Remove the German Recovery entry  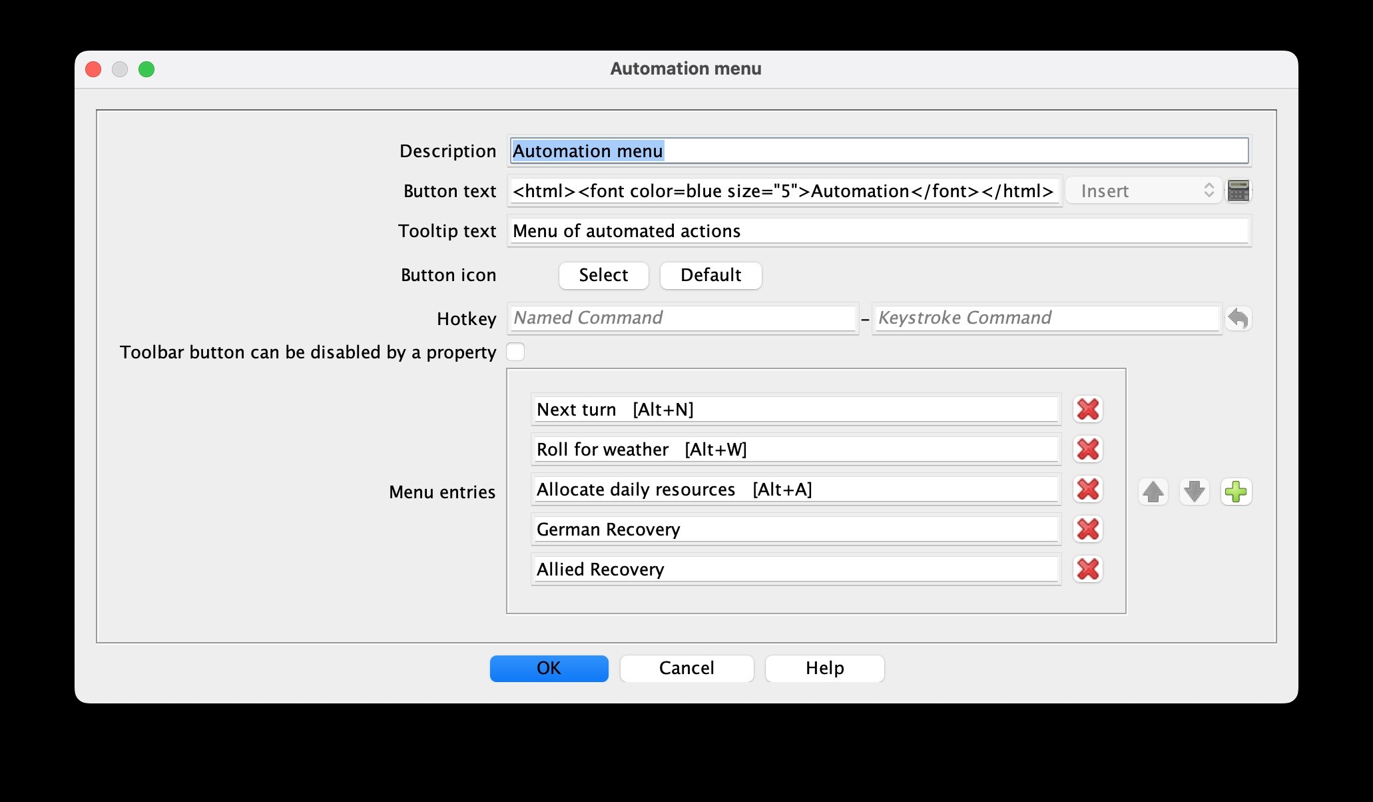[1088, 530]
